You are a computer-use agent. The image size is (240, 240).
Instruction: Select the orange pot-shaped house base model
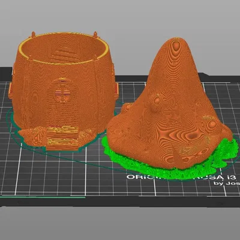tap(63, 90)
